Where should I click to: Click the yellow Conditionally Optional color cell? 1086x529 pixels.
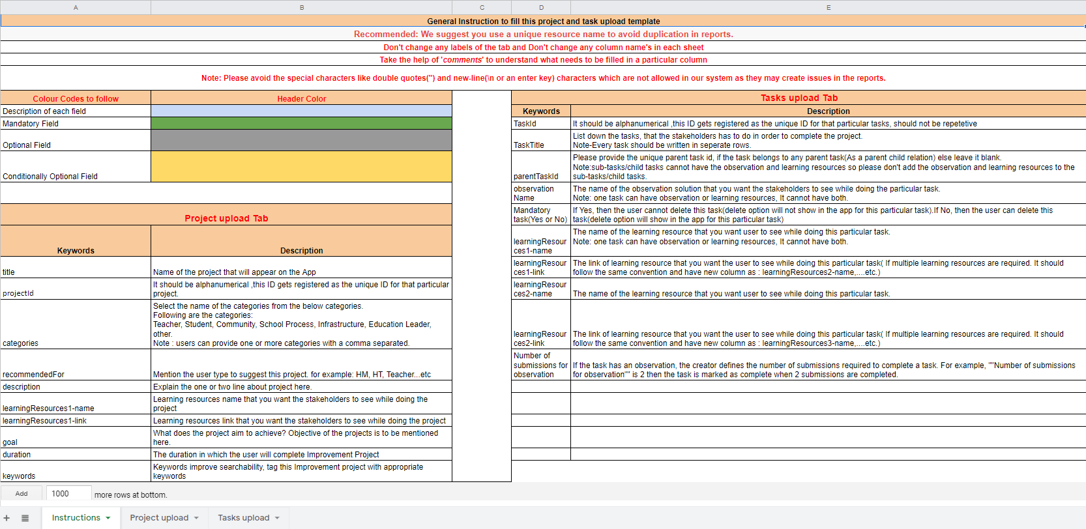(301, 167)
